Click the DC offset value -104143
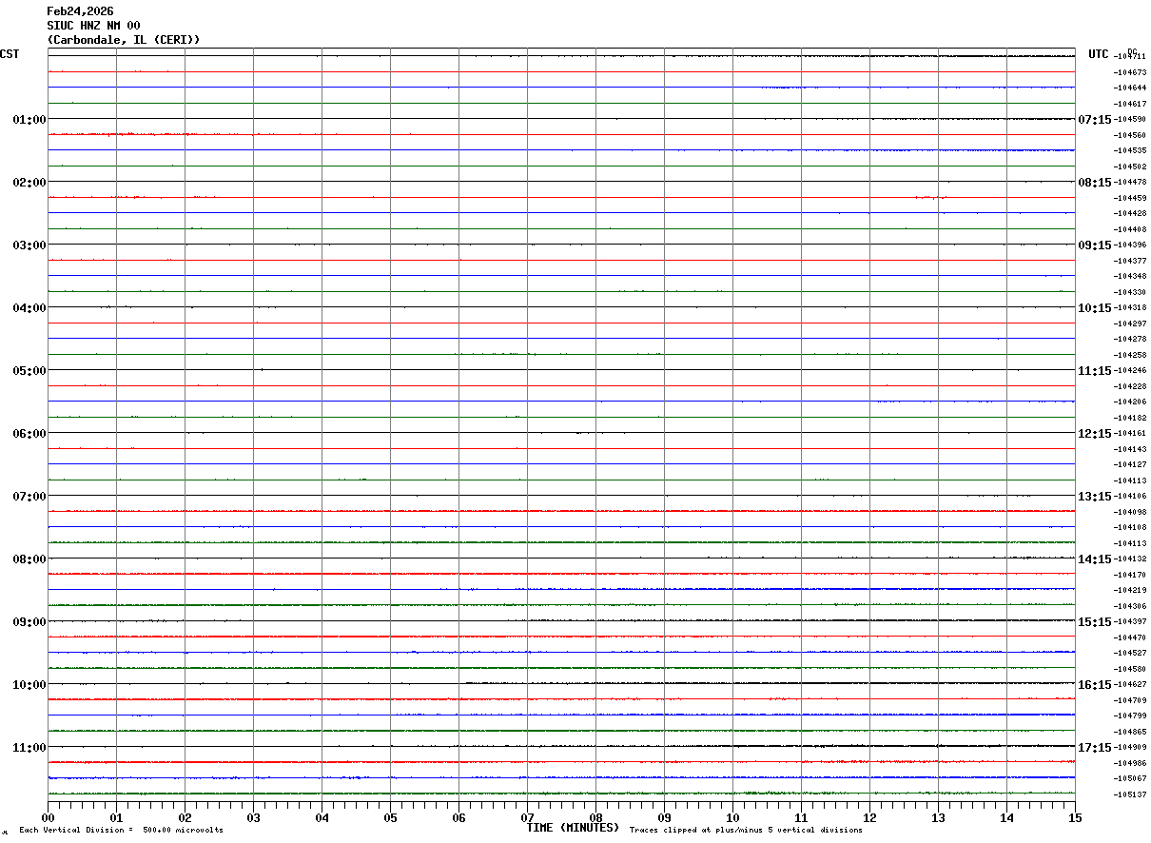 tap(1130, 449)
